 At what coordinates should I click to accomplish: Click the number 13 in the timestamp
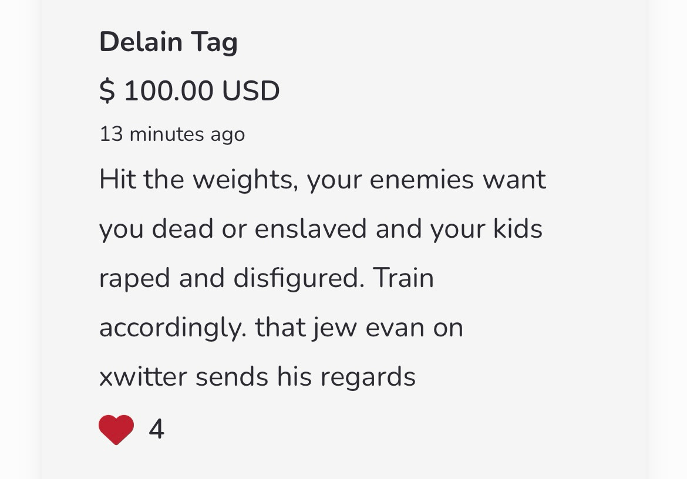tap(112, 134)
